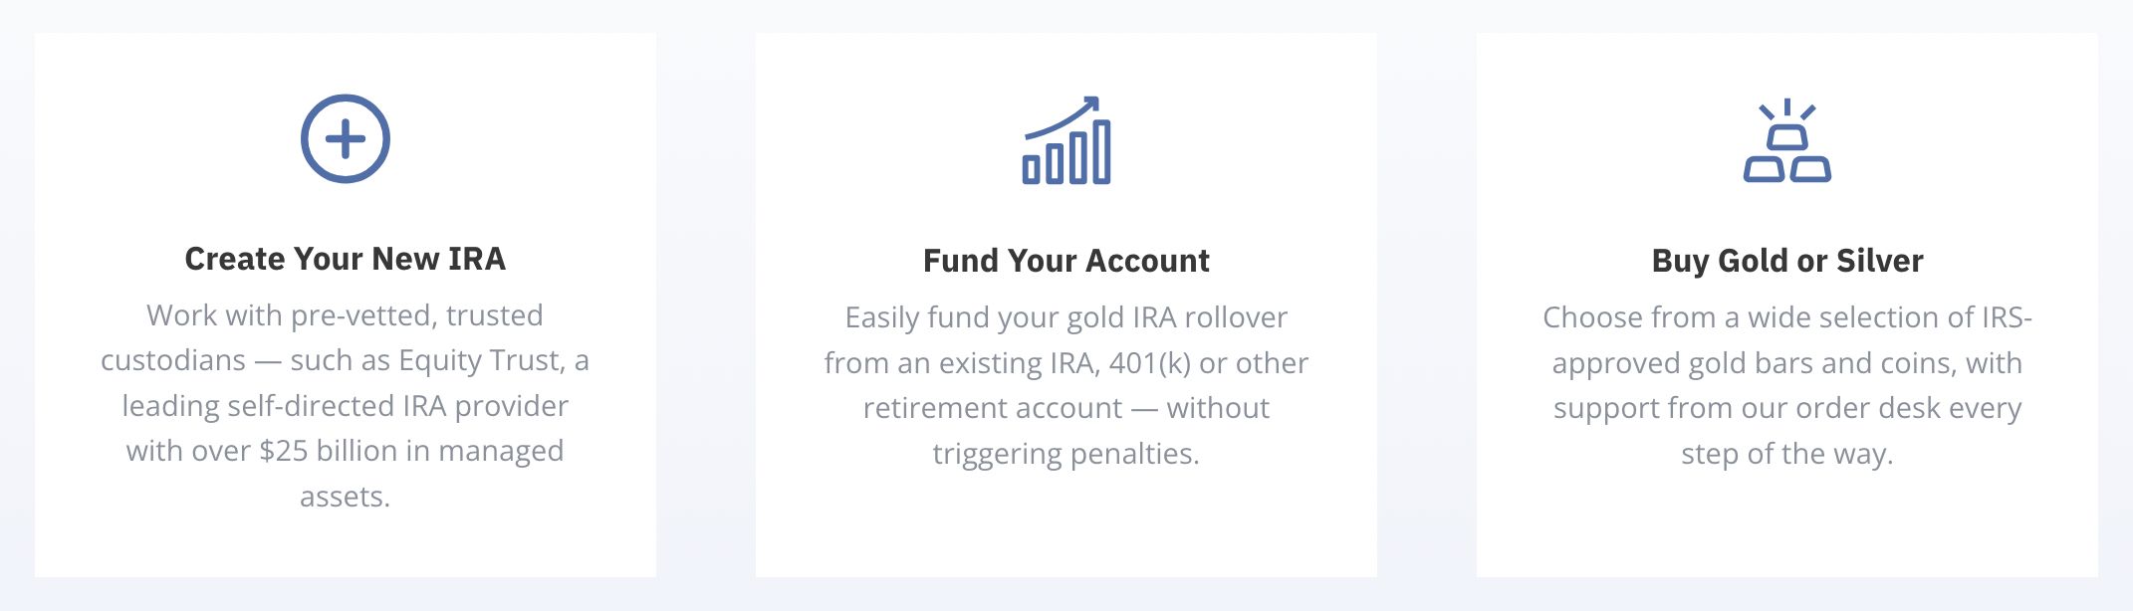
Task: Click the 'support from our order desk' line
Action: 1787,408
